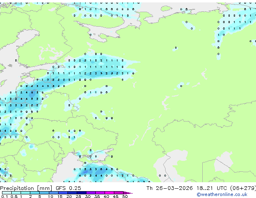Open the weatheronline.co.uk copyright link

[222, 194]
